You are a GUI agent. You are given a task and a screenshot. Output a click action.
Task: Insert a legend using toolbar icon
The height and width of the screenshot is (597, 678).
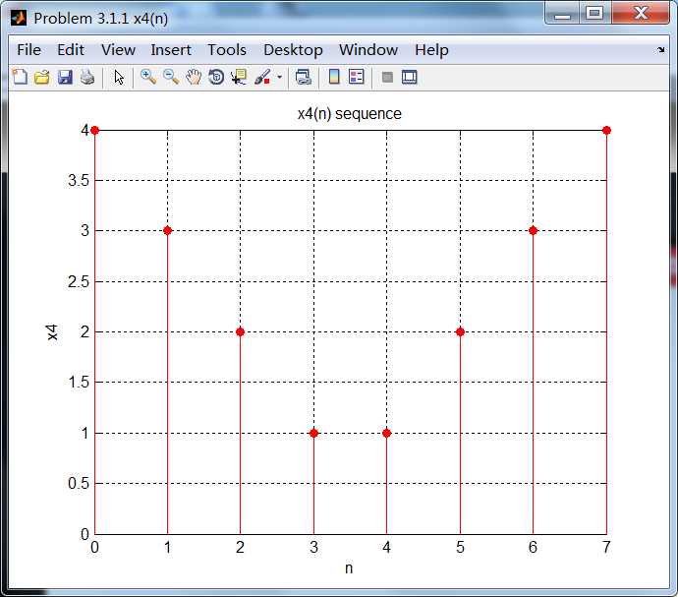click(x=357, y=77)
